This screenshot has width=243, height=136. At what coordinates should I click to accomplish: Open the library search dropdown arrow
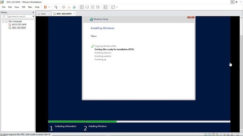click(33, 16)
